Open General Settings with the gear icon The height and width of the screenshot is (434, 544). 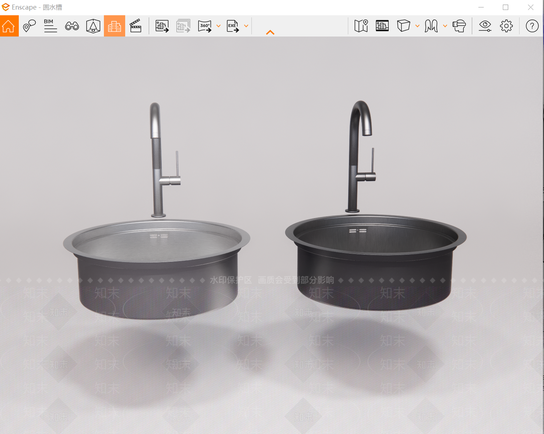pyautogui.click(x=506, y=26)
